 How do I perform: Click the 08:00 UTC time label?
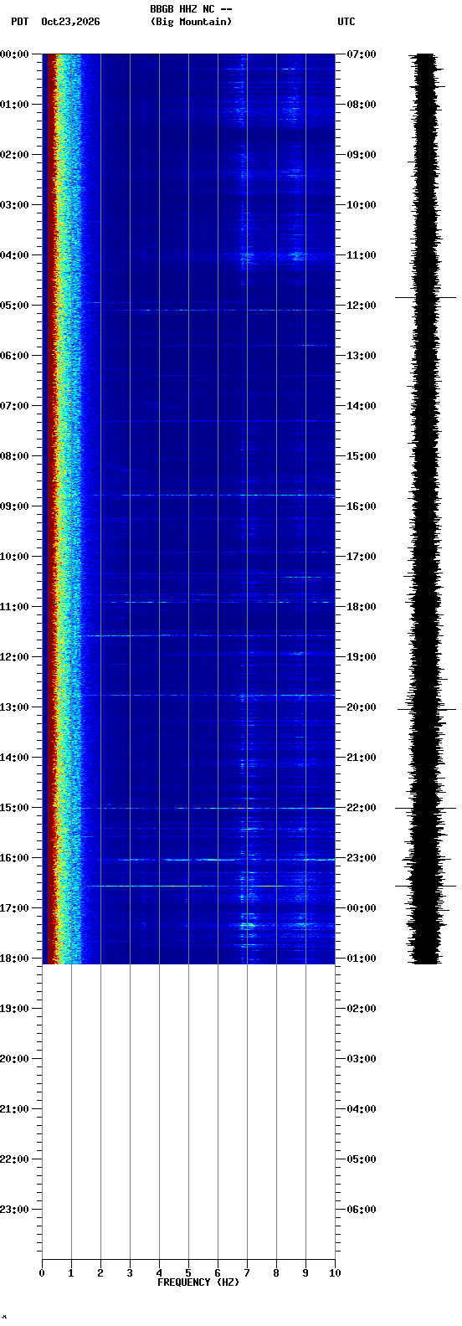[362, 105]
